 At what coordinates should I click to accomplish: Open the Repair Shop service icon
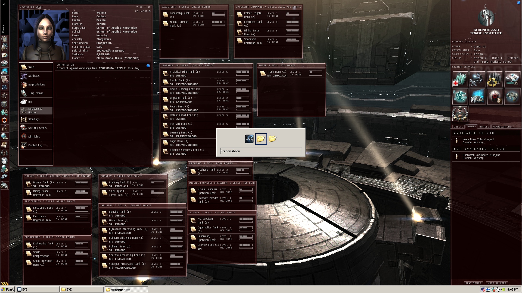click(477, 79)
